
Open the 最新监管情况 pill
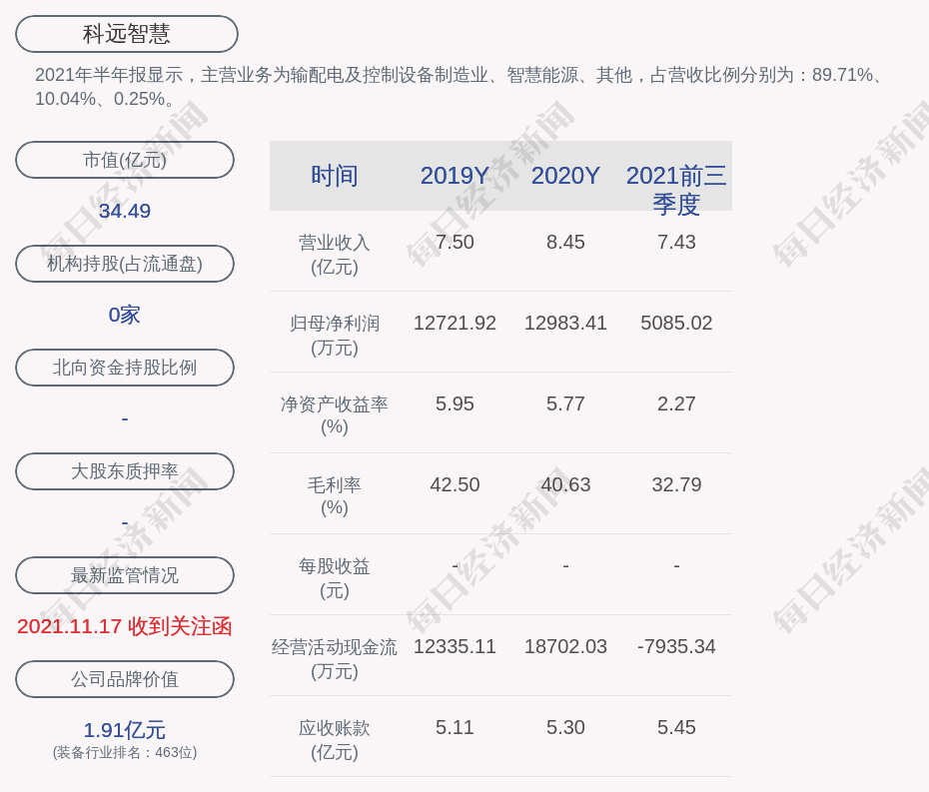(x=125, y=575)
